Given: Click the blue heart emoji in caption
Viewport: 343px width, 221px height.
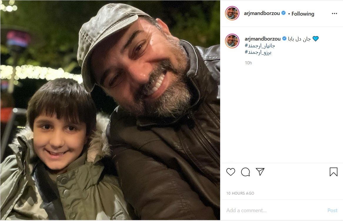Looking at the screenshot, I should (315, 39).
